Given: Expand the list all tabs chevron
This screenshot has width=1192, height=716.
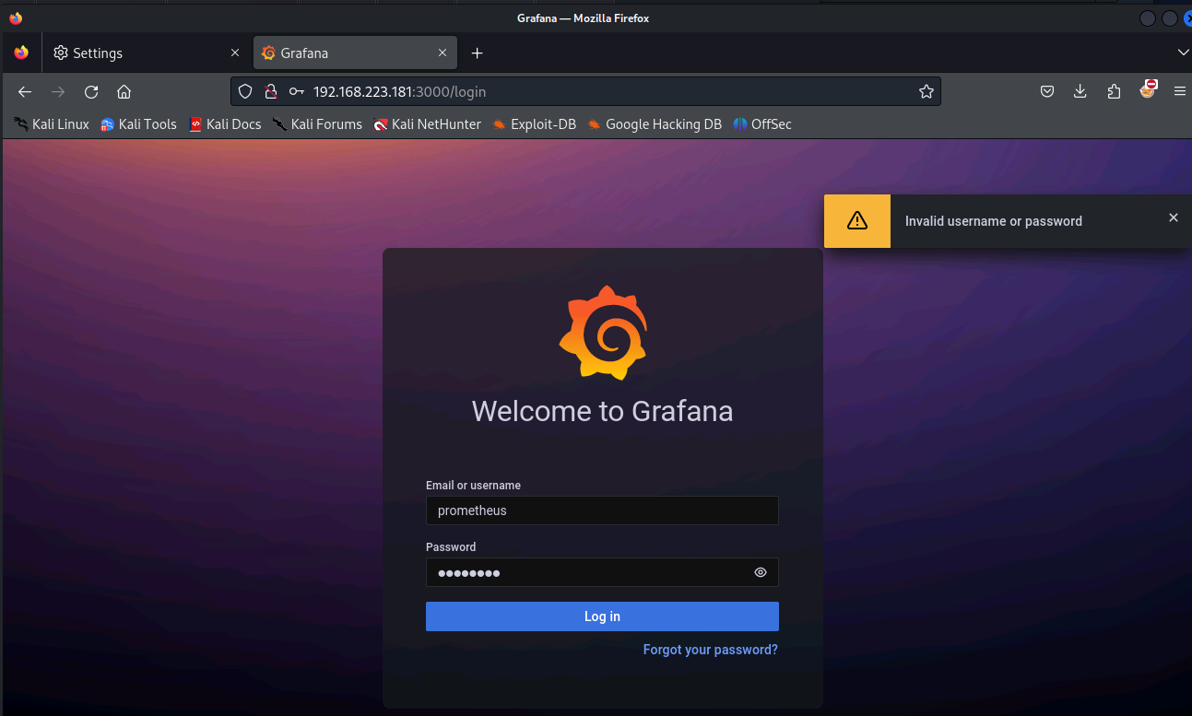Looking at the screenshot, I should (x=1183, y=53).
